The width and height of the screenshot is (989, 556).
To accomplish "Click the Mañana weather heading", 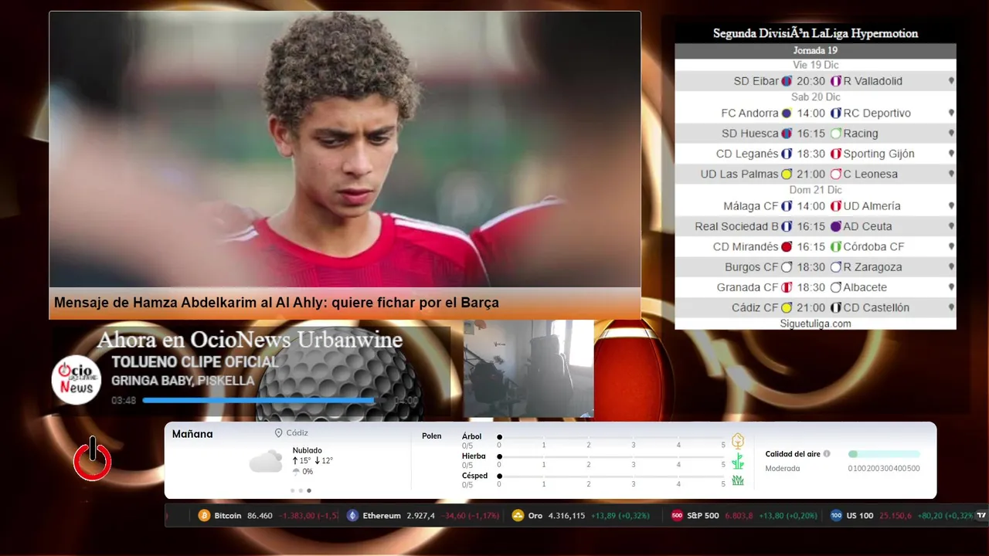I will [x=192, y=434].
